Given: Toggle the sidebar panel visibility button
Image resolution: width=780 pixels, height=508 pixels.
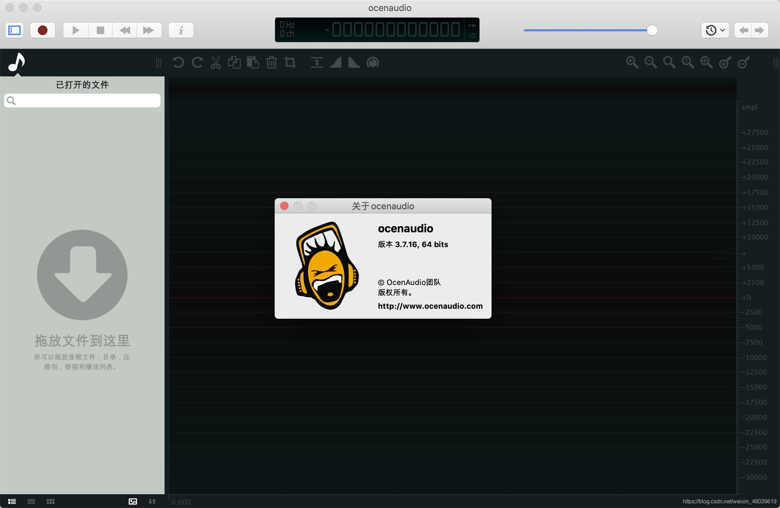Looking at the screenshot, I should point(14,30).
